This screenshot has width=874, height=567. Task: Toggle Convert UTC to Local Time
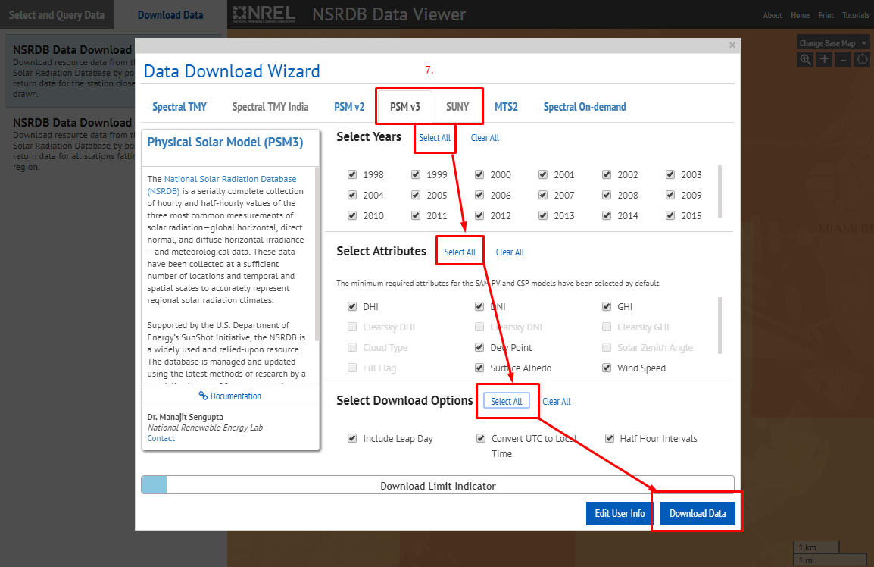tap(481, 439)
